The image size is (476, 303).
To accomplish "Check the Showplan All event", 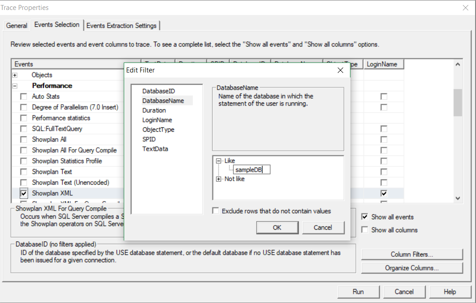I will click(23, 139).
